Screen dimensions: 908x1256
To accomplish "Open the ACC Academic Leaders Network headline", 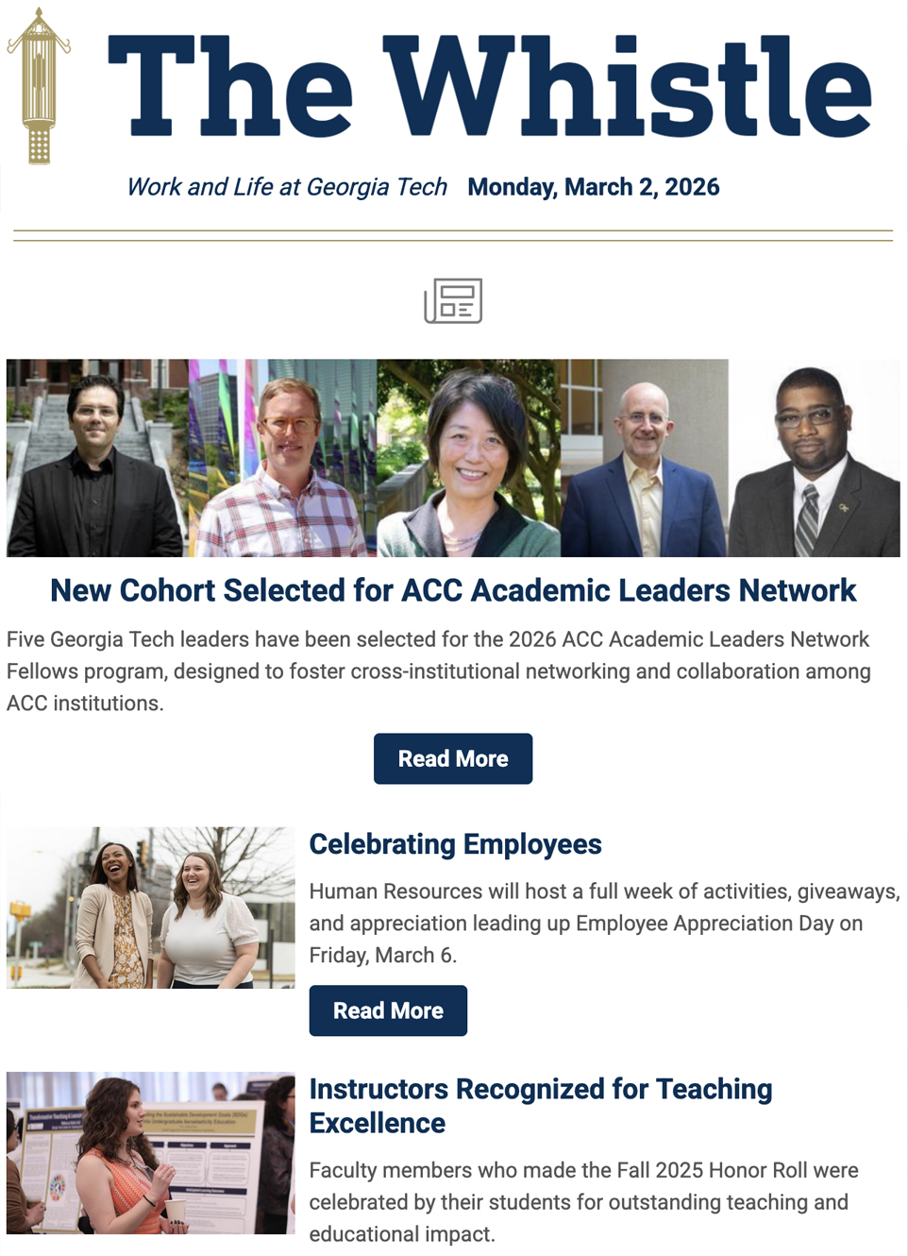I will 453,590.
